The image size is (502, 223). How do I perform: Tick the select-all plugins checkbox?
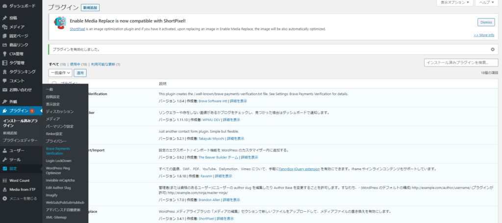pos(54,84)
